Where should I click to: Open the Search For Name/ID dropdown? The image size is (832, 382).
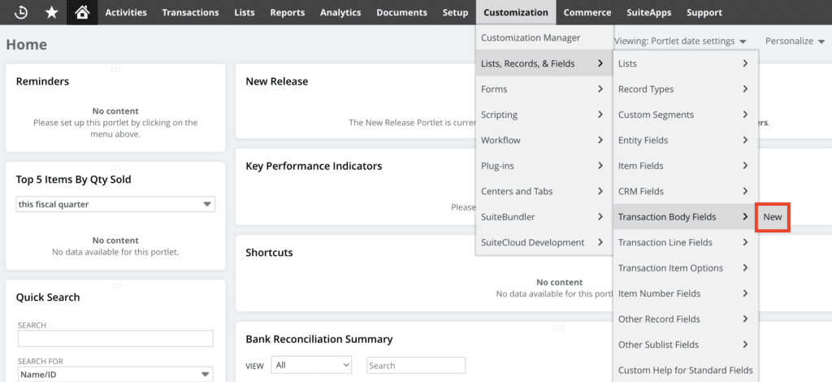click(x=115, y=374)
